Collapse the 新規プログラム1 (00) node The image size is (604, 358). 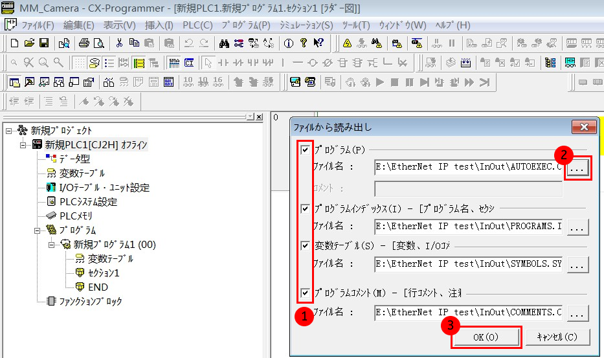click(52, 245)
